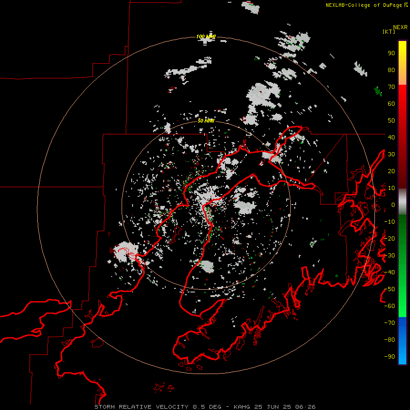410x410 pixels.
Task: Click the -60 value on the velocity scale
Action: 389,306
